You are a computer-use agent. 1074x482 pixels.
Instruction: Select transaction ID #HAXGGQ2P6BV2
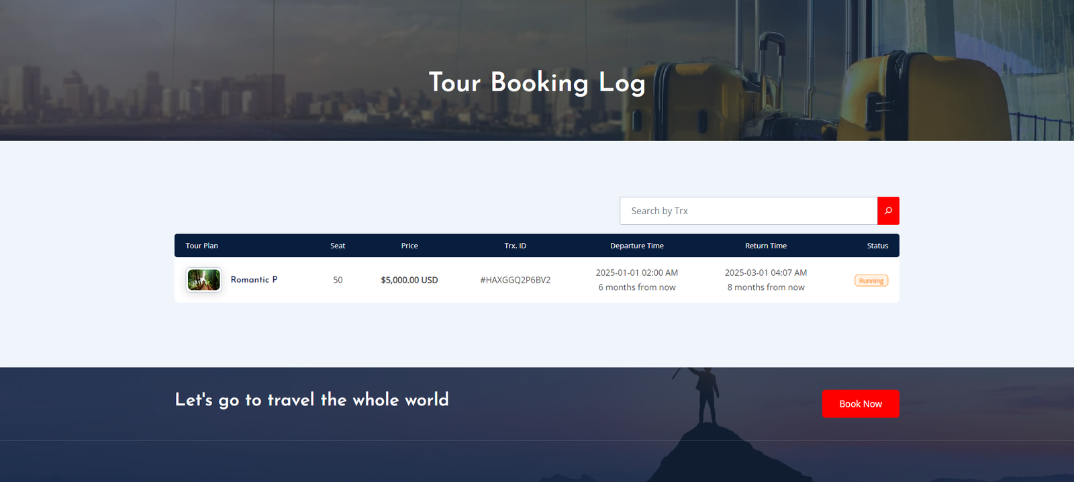(516, 280)
